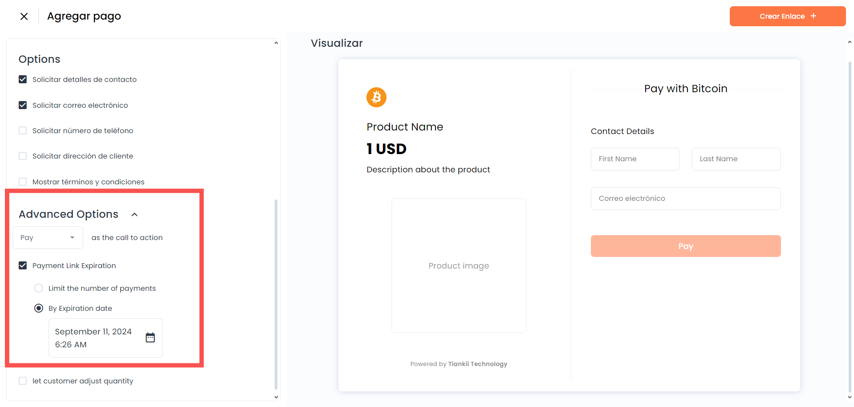Check Mostrar términos y condiciones

click(x=23, y=182)
